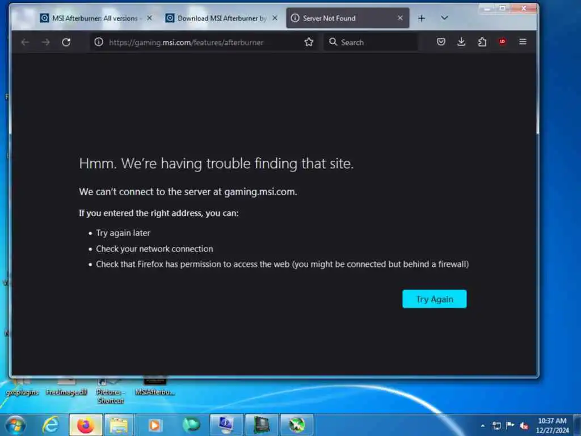Close the Server Not Found tab

point(400,18)
